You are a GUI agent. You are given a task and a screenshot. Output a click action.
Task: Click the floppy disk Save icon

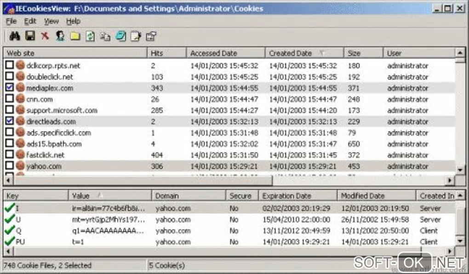pyautogui.click(x=30, y=36)
